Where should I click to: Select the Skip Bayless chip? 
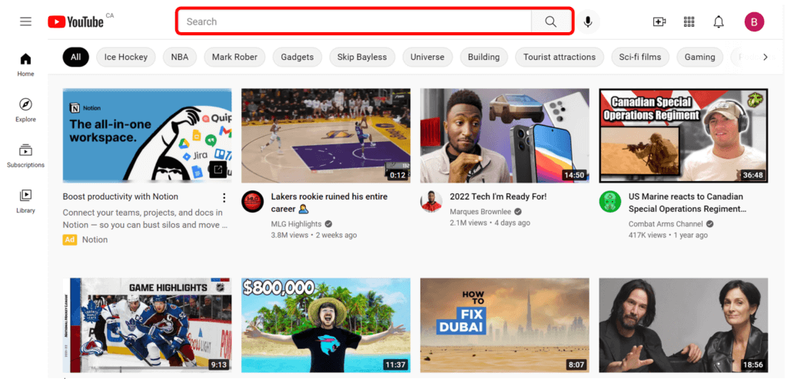362,57
